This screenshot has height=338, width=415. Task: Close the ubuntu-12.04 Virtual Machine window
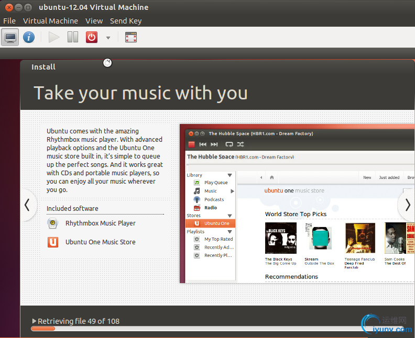(x=9, y=7)
